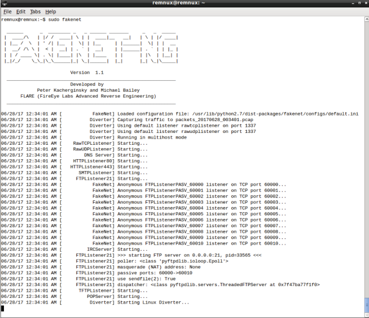
Task: Open the Tabs menu
Action: [35, 12]
